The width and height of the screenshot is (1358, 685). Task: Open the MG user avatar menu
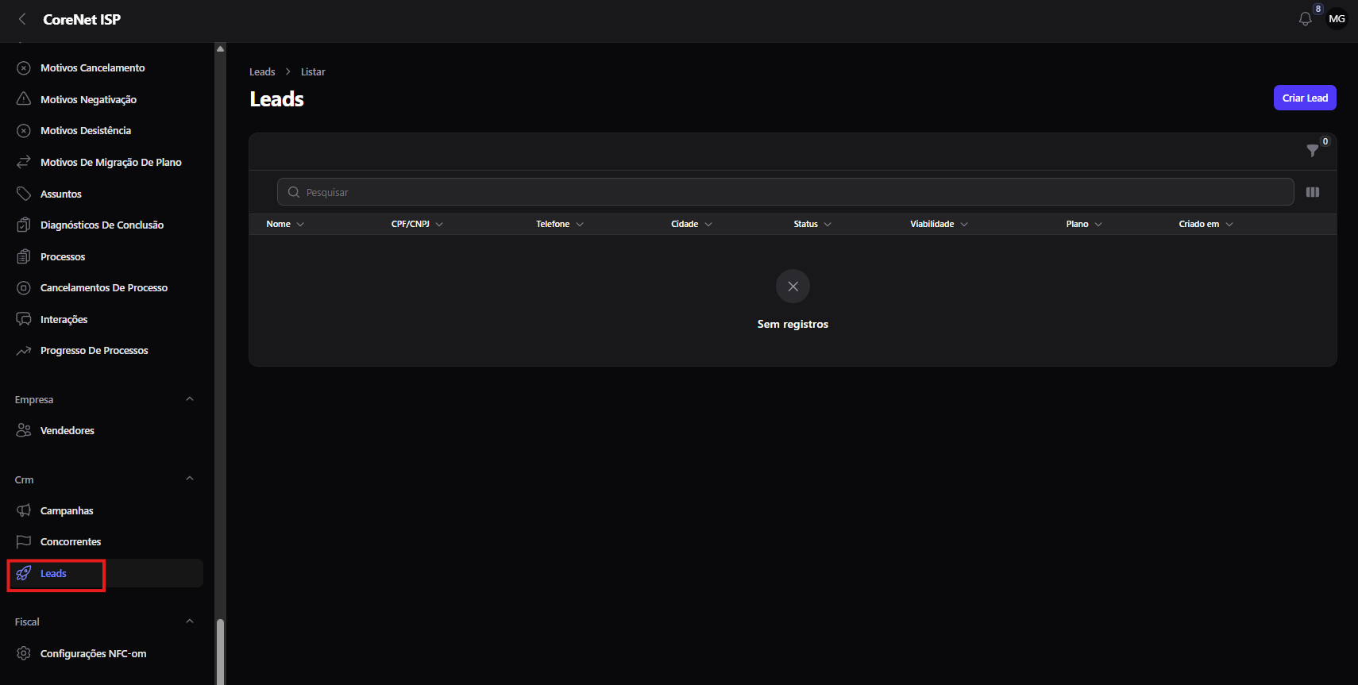[1337, 19]
